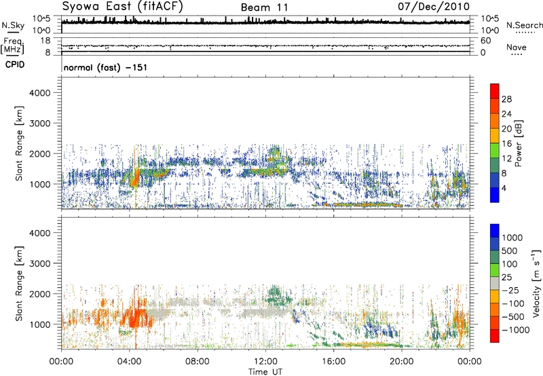Image resolution: width=543 pixels, height=376 pixels.
Task: Click the "-1000" label on the Velocity color bar
Action: pyautogui.click(x=516, y=330)
